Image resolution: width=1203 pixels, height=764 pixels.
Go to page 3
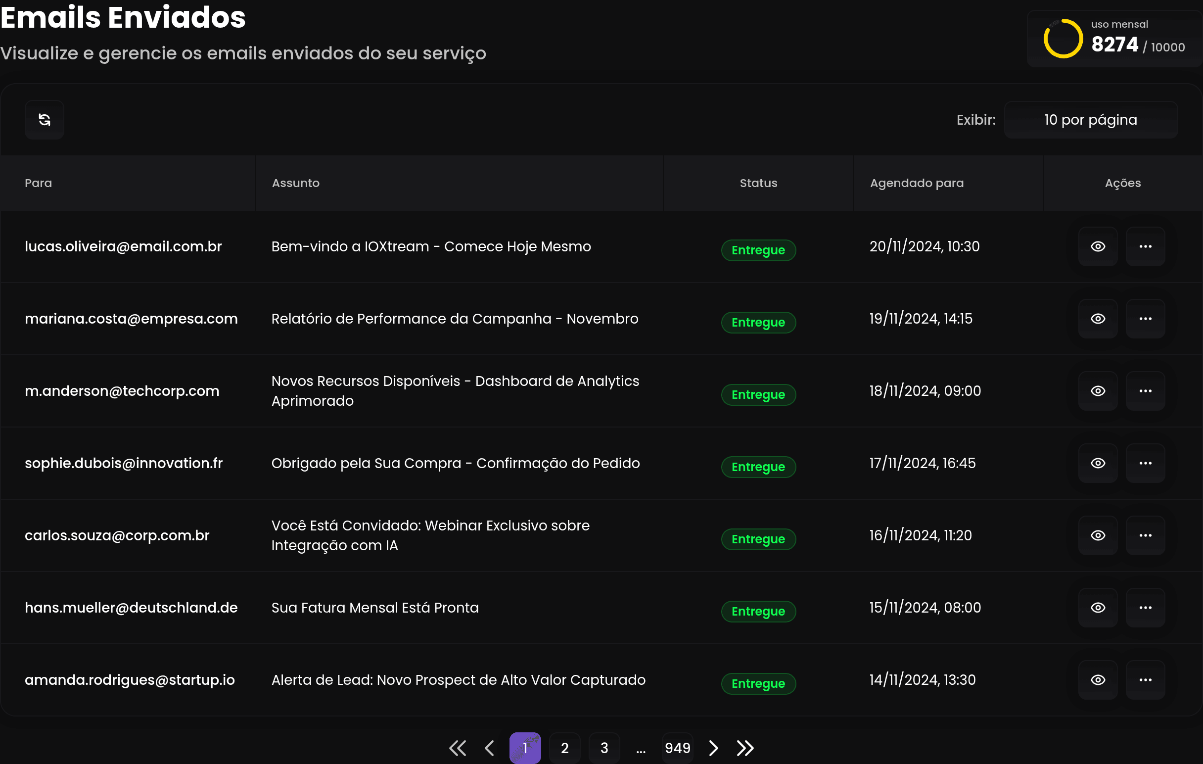(604, 748)
